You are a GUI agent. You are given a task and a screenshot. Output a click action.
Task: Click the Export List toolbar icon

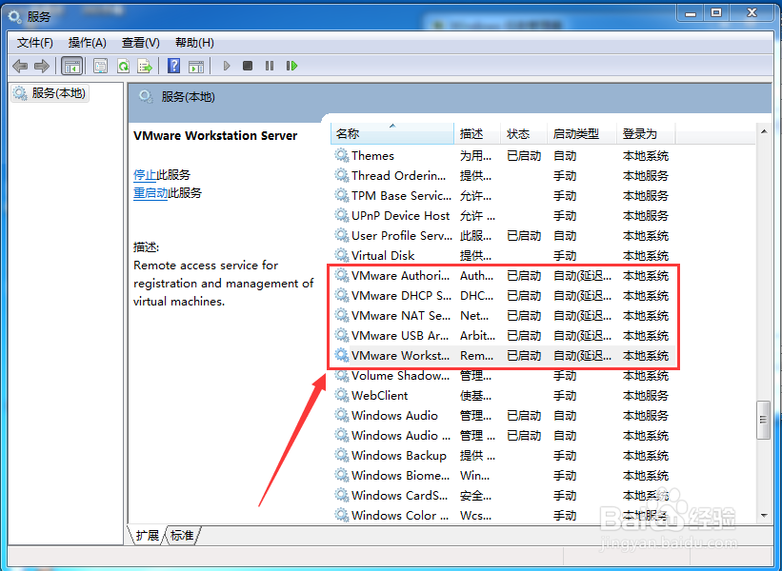(146, 66)
